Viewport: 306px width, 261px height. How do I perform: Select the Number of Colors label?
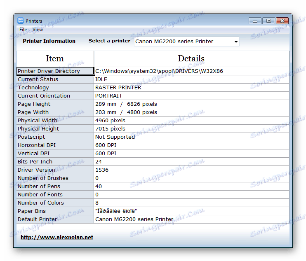coord(55,203)
